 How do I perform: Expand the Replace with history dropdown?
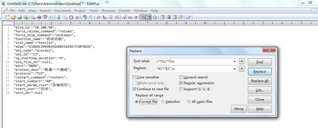(235, 69)
